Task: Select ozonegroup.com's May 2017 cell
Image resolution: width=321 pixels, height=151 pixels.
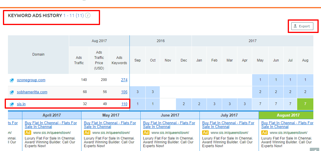Action: coord(260,80)
